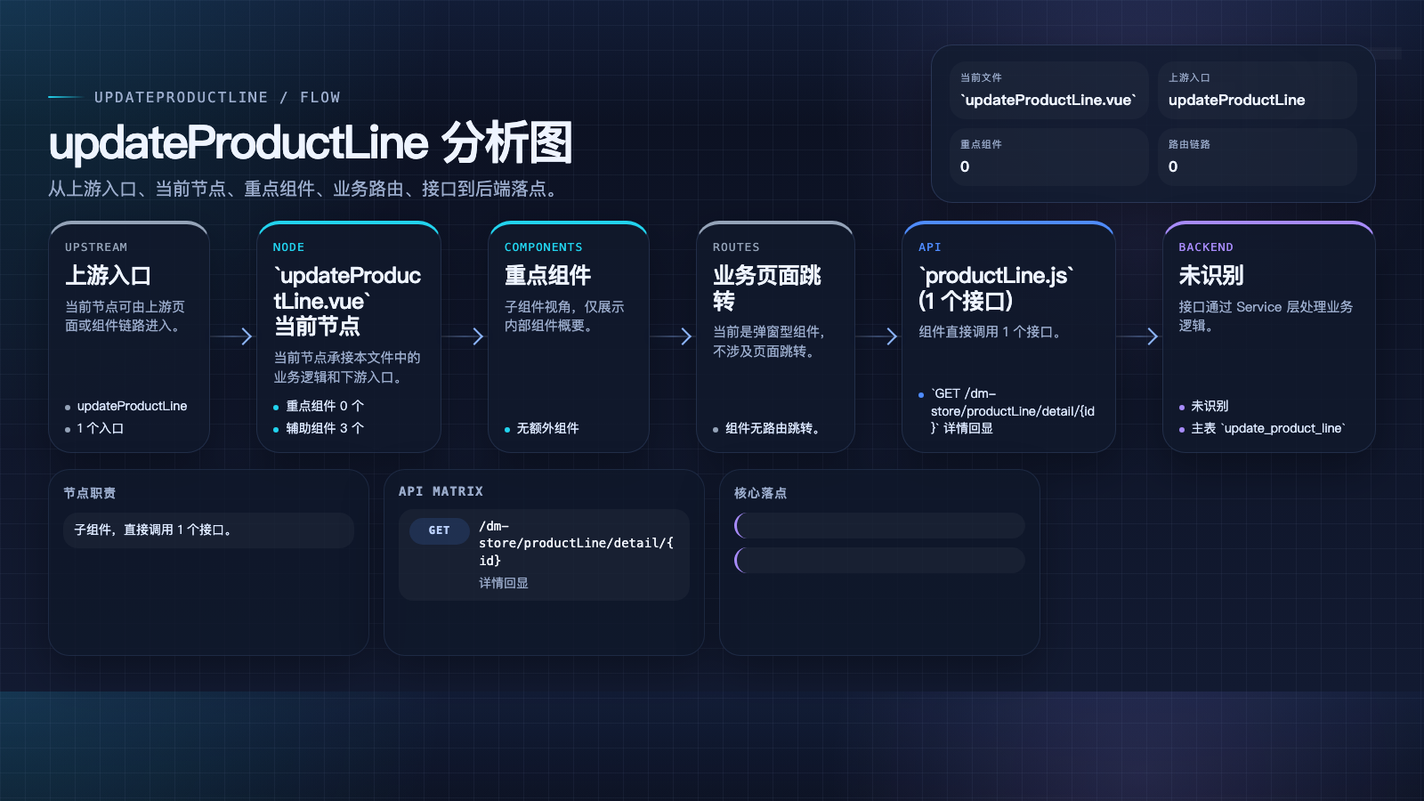
Task: Click the '详情回显' label in API MATRIX
Action: (x=504, y=583)
